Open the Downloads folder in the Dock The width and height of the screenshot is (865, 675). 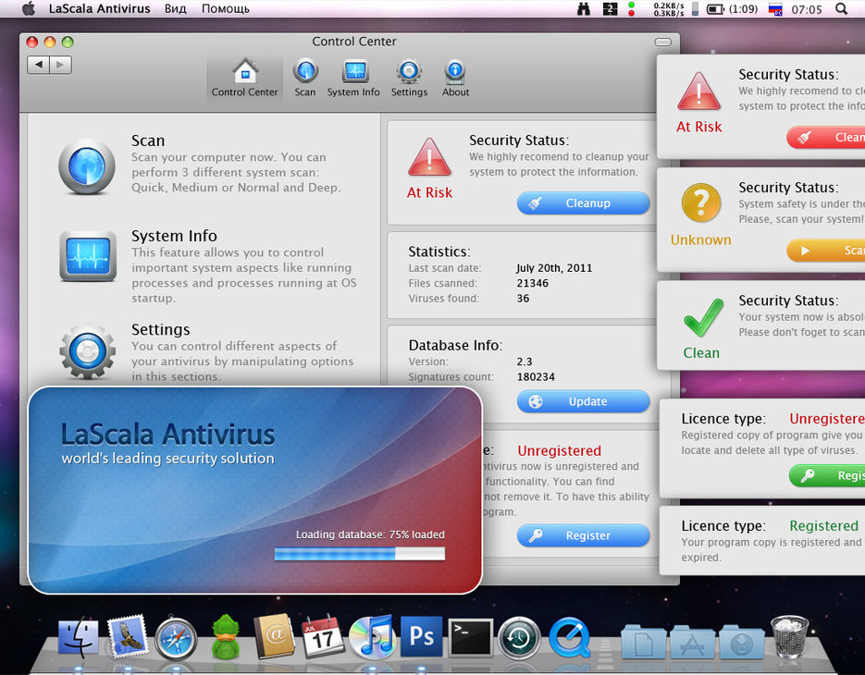[741, 642]
